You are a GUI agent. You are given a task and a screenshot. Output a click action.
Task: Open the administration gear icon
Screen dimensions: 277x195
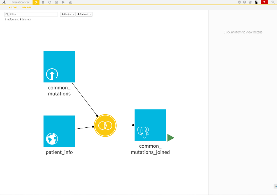pyautogui.click(x=239, y=2)
